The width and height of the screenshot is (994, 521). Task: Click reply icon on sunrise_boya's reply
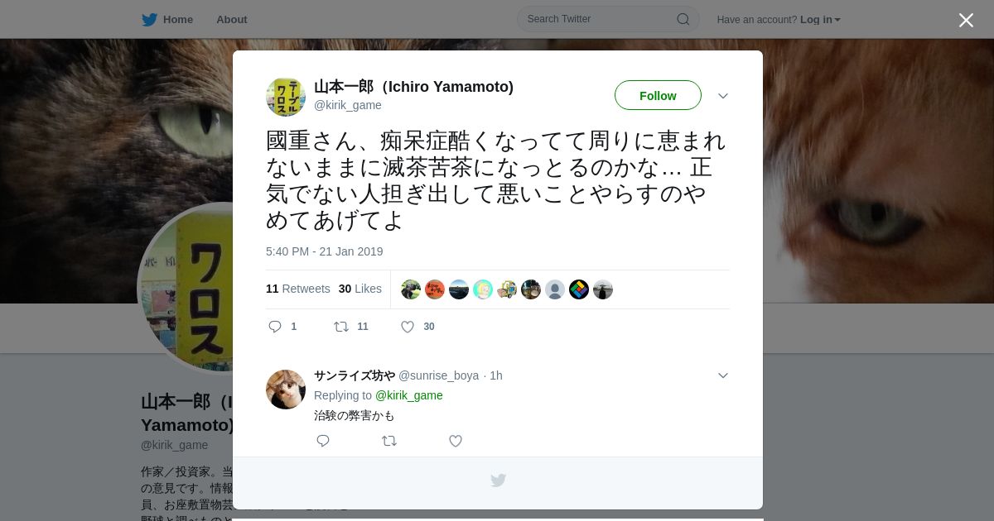point(323,441)
